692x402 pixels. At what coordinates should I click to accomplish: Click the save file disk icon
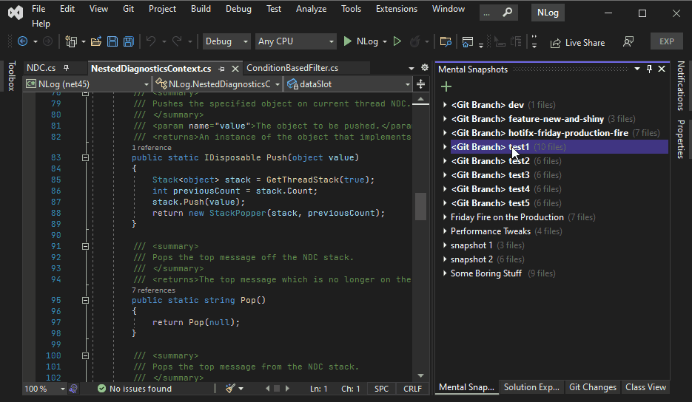[x=112, y=41]
